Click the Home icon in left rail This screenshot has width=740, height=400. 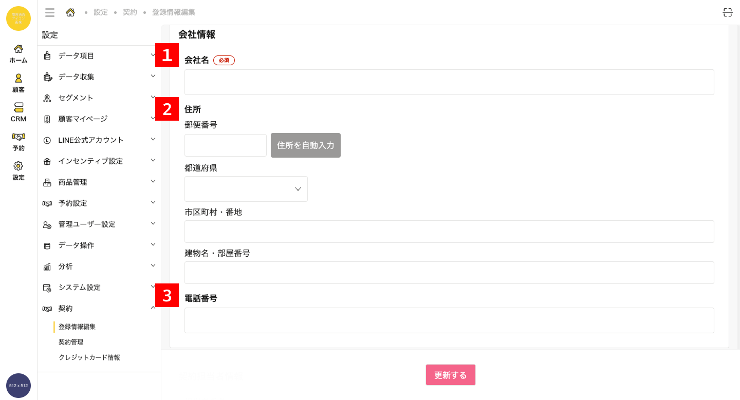pos(18,49)
